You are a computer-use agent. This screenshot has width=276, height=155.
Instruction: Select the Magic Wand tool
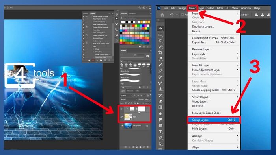[x=160, y=46]
